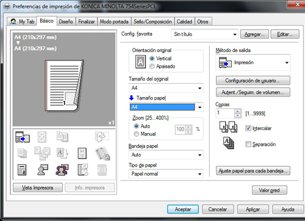The image size is (305, 221).
Task: Click the Editar... button
Action: [x=285, y=34]
